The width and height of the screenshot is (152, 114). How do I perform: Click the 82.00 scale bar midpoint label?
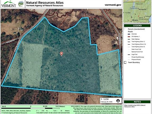[45, 106]
